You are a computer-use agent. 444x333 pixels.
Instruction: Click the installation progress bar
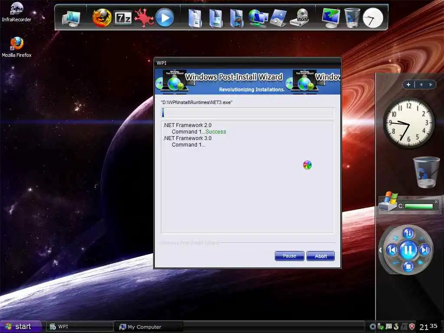pyautogui.click(x=248, y=113)
